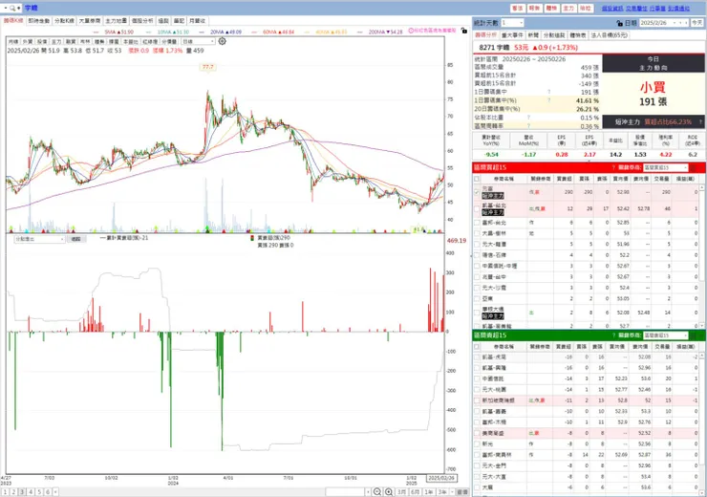Open the 重大事件 tab
Image resolution: width=707 pixels, height=497 pixels.
(512, 34)
